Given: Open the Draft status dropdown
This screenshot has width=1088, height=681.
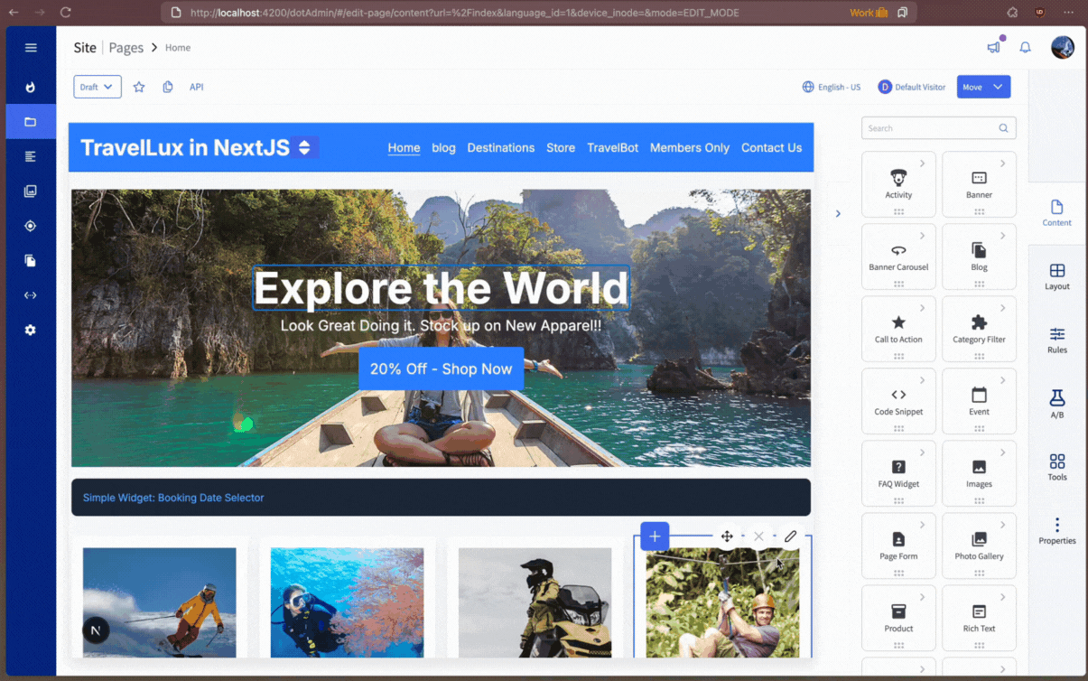Looking at the screenshot, I should point(98,88).
